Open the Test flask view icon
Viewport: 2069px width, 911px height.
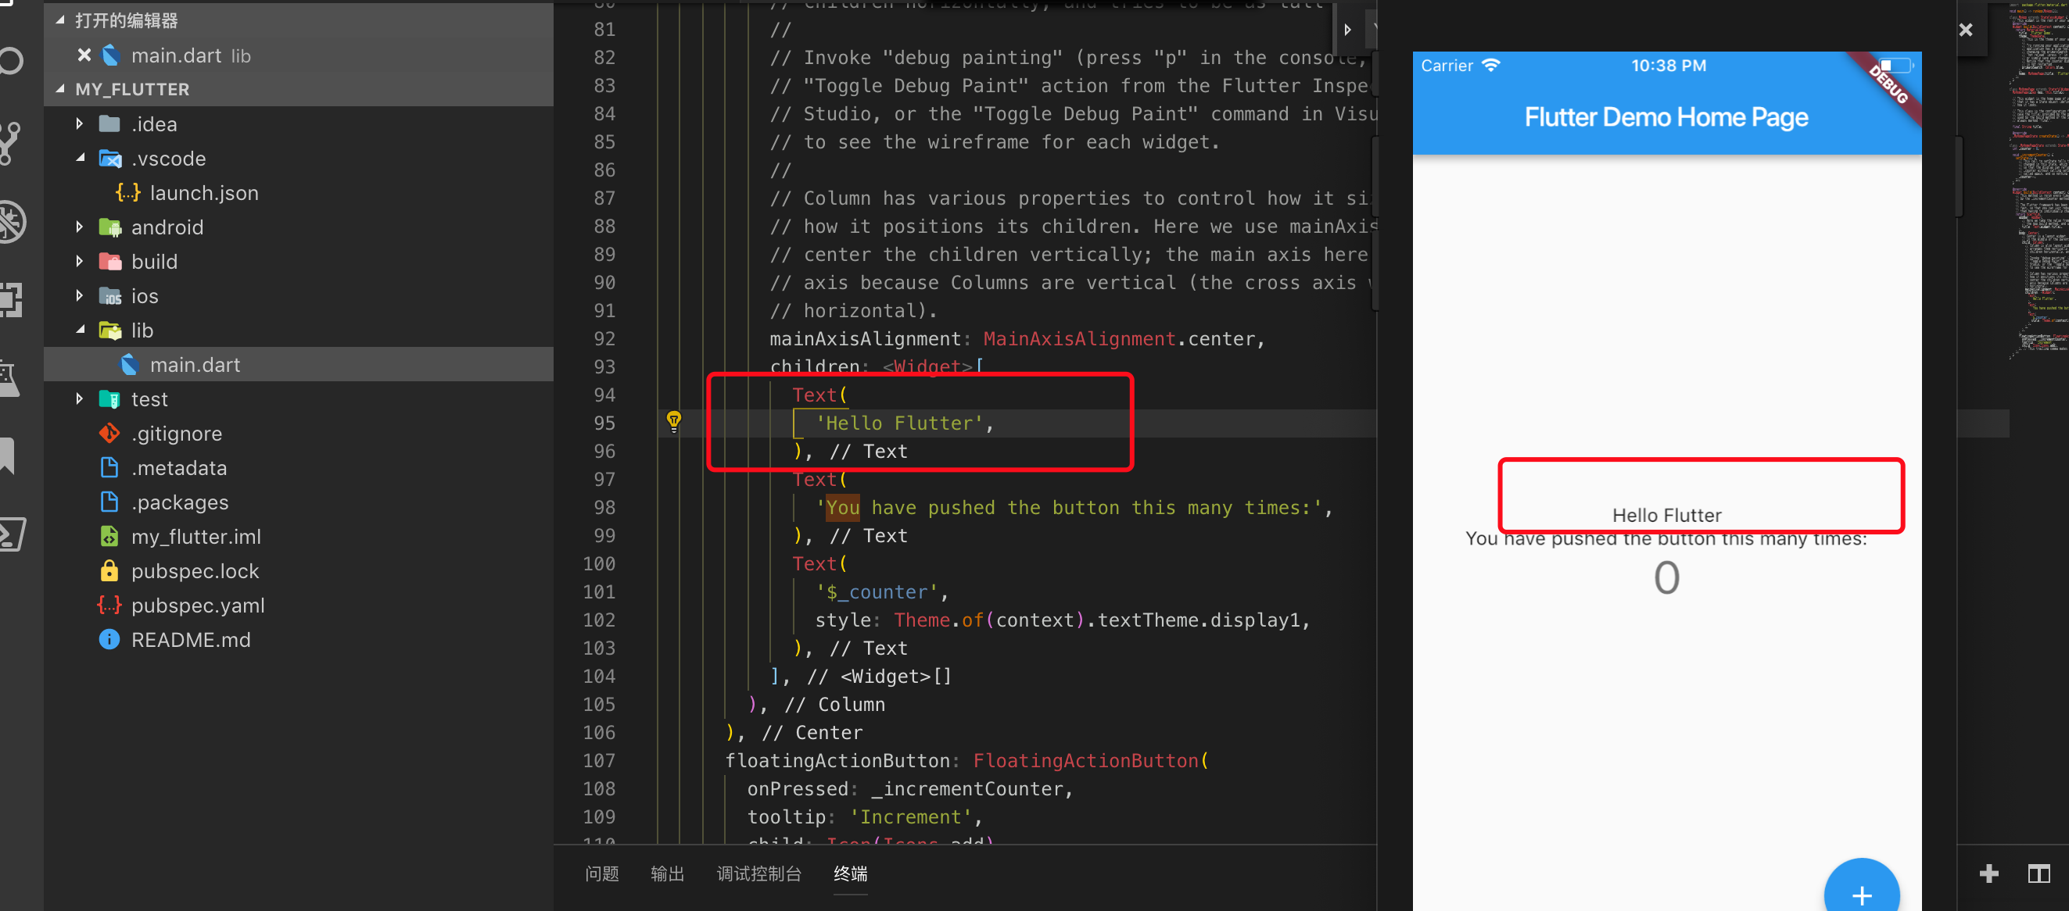tap(9, 377)
